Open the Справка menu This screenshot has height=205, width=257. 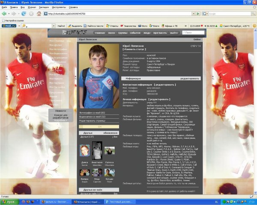click(73, 7)
